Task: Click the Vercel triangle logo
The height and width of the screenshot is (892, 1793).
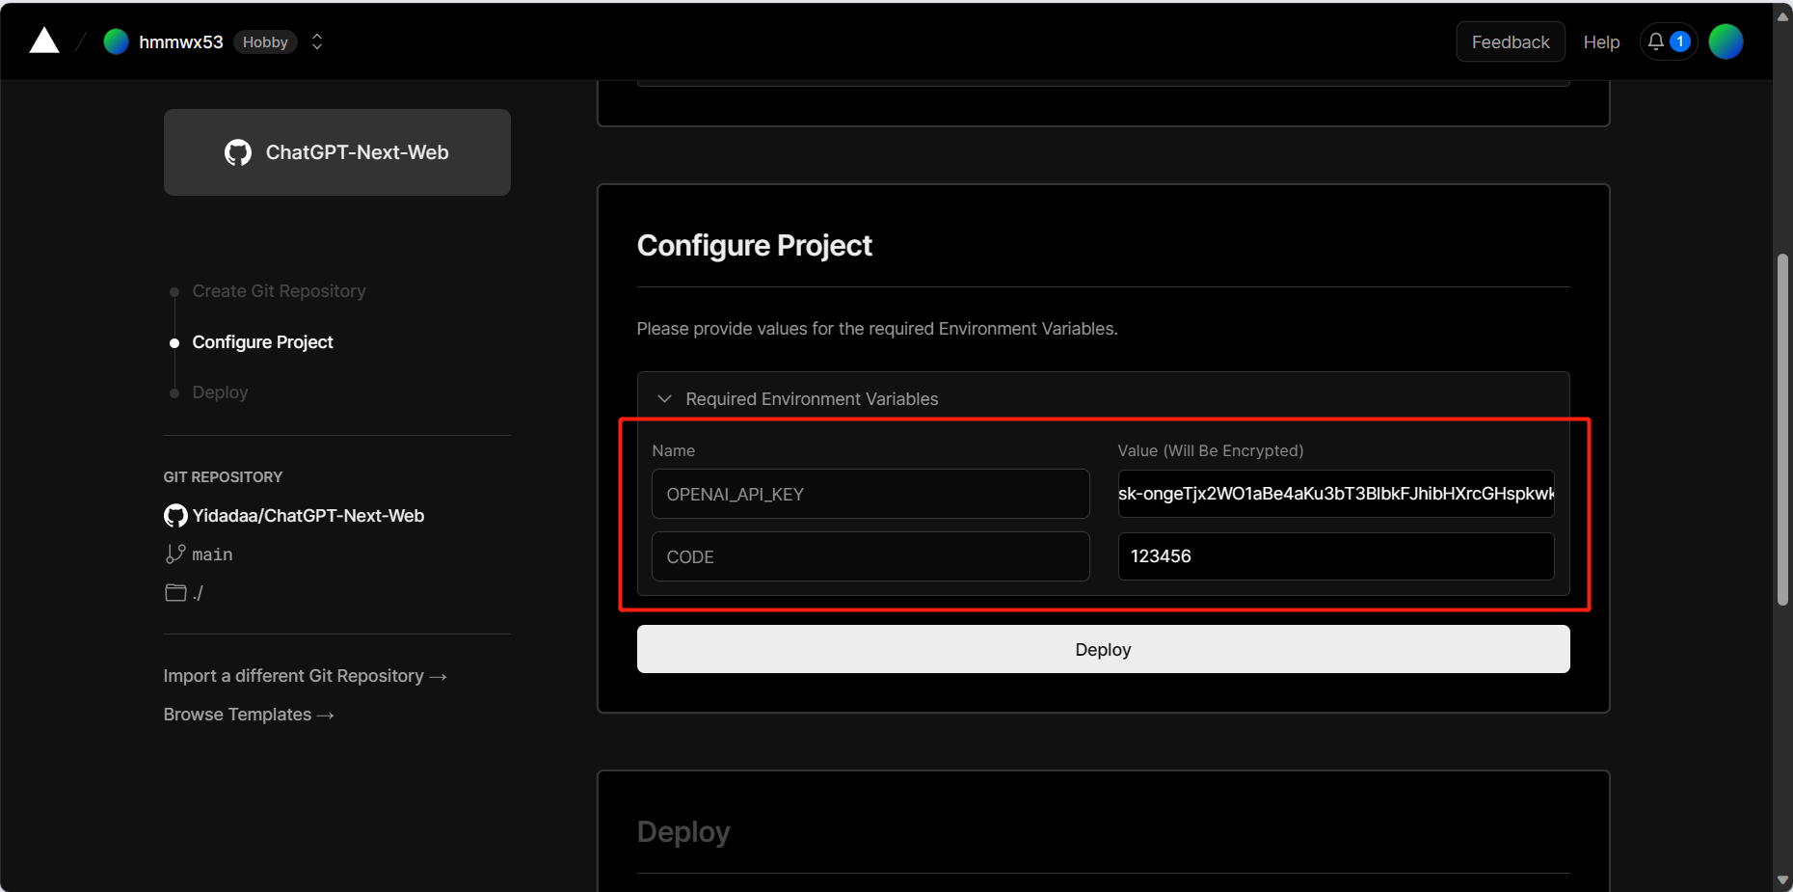Action: click(44, 41)
